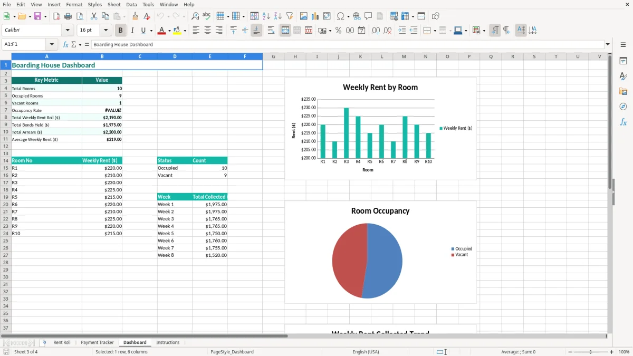The height and width of the screenshot is (356, 633).
Task: Open the Data menu
Action: pos(131,4)
